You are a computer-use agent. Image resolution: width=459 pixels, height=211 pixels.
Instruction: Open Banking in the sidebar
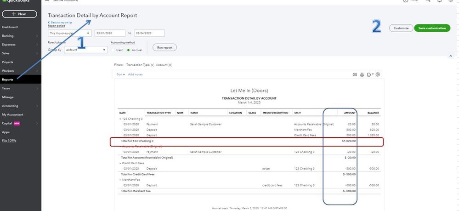coord(8,35)
